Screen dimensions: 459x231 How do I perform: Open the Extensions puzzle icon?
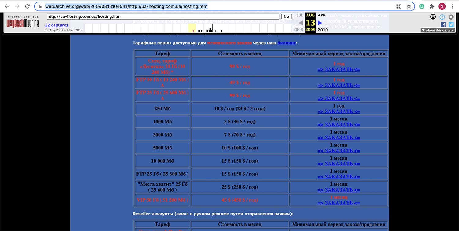(x=432, y=6)
